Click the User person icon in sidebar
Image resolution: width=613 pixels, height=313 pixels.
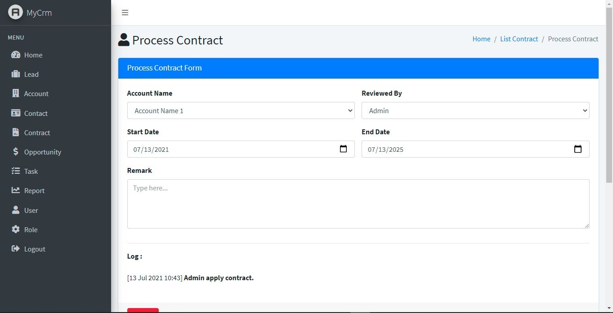pyautogui.click(x=16, y=210)
